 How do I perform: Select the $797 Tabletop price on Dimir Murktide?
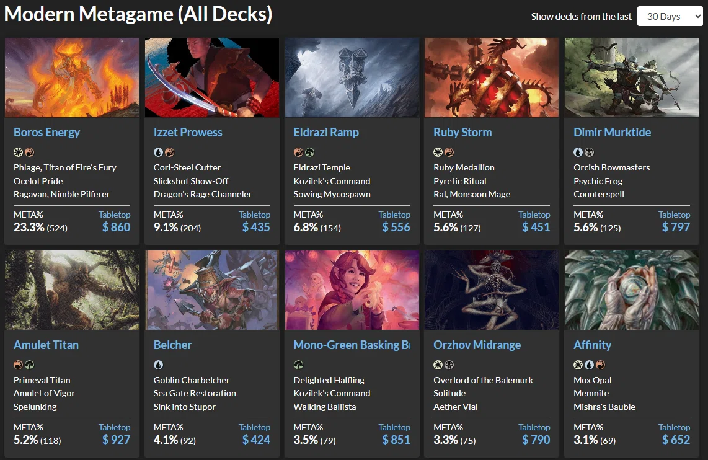676,227
